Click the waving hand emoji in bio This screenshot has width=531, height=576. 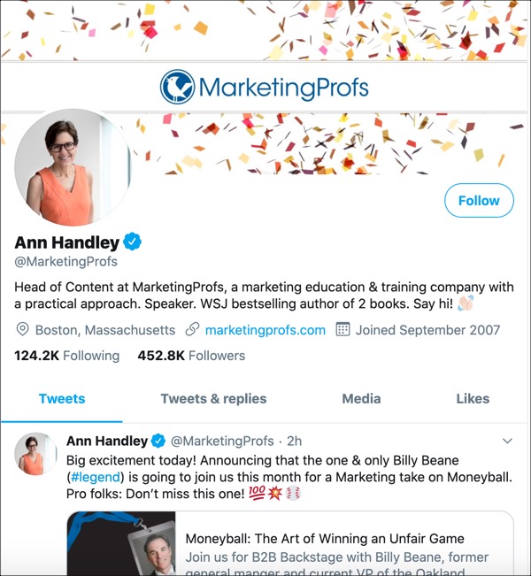466,304
